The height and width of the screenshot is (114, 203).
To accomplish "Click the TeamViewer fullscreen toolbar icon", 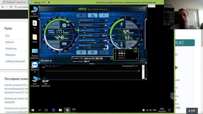I will (x=151, y=6).
